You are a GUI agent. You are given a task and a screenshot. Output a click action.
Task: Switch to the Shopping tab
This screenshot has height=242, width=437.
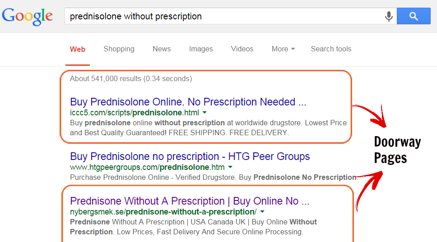click(x=119, y=49)
